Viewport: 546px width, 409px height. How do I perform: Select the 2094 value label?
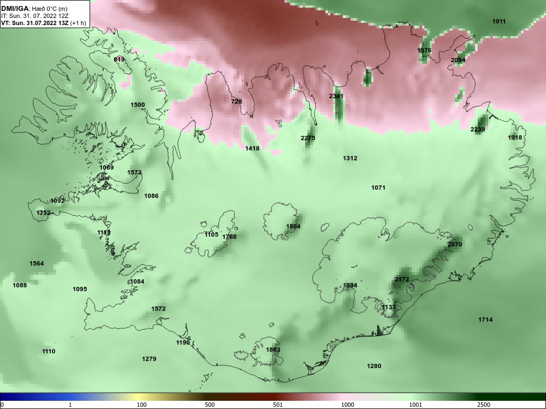[x=458, y=60]
